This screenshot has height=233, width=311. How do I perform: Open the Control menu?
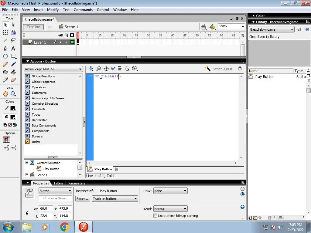pyautogui.click(x=103, y=9)
